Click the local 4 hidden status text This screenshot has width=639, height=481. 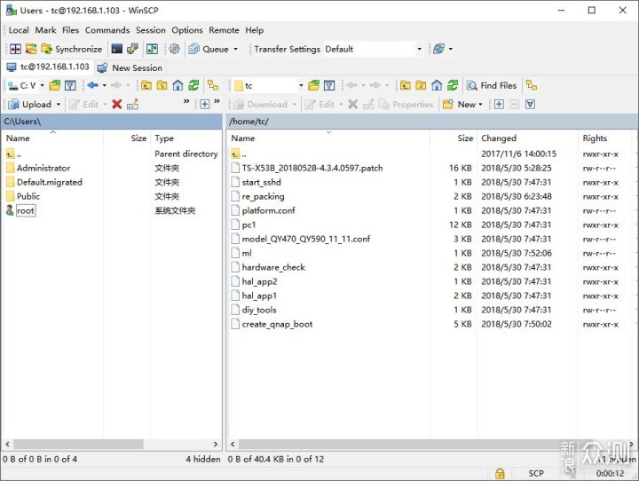(203, 459)
